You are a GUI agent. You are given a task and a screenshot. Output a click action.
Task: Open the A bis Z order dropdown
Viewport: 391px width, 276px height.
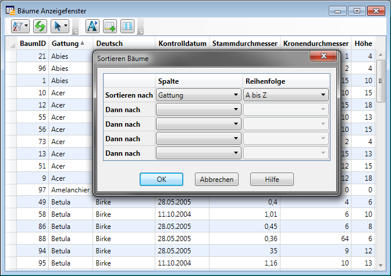[x=286, y=95]
